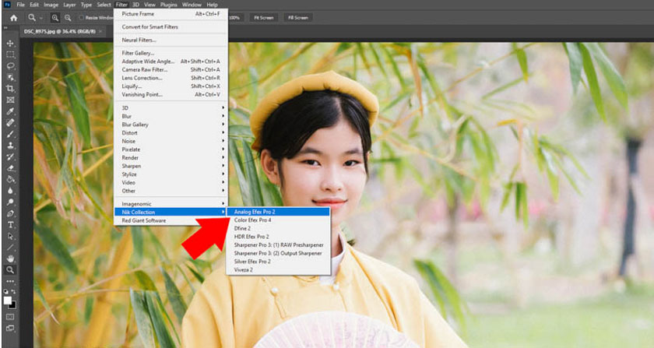Open the foreground color swatch
Screen dimensions: 654x348
pyautogui.click(x=8, y=300)
